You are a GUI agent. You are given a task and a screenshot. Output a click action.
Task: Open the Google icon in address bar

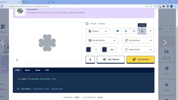click(x=147, y=6)
